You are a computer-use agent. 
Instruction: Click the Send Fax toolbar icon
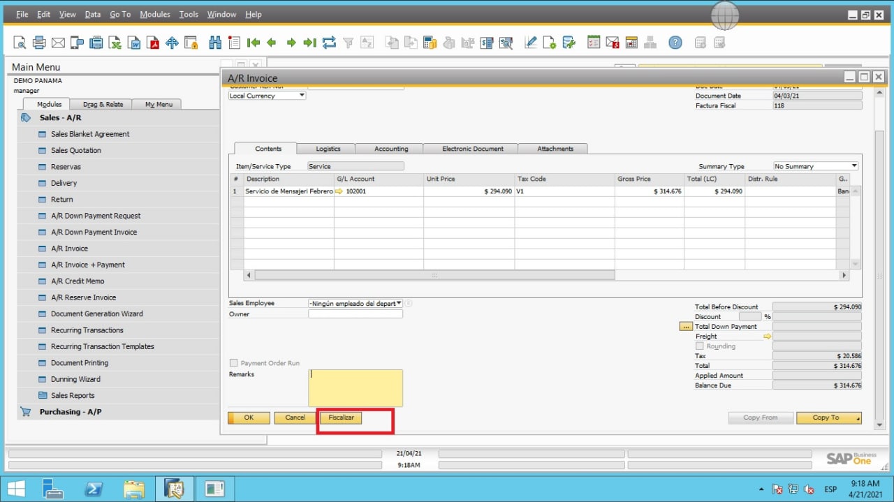click(x=96, y=43)
